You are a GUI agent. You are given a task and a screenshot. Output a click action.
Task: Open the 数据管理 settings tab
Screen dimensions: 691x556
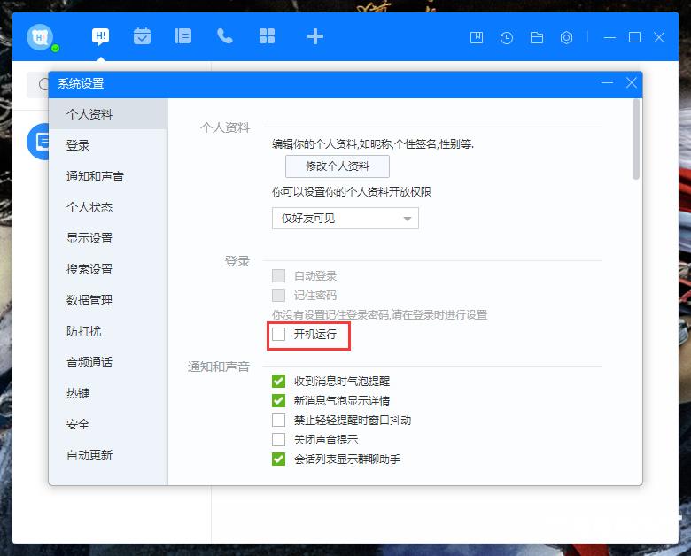click(x=108, y=300)
